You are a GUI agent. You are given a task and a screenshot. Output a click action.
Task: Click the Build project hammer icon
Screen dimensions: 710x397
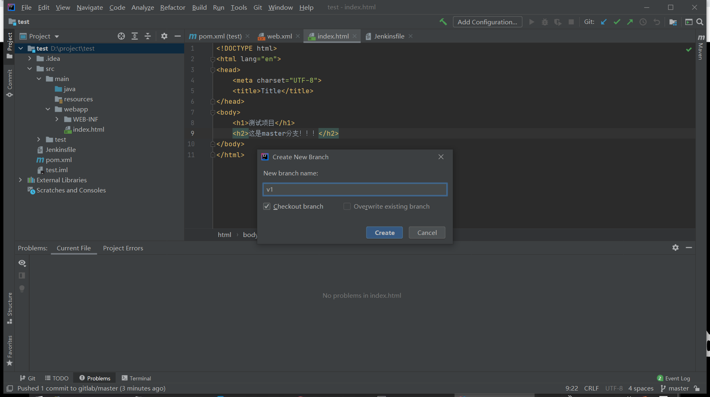(x=443, y=22)
